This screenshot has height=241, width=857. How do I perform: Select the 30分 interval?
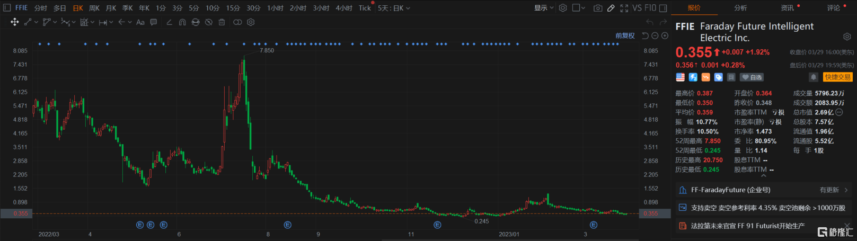point(253,8)
